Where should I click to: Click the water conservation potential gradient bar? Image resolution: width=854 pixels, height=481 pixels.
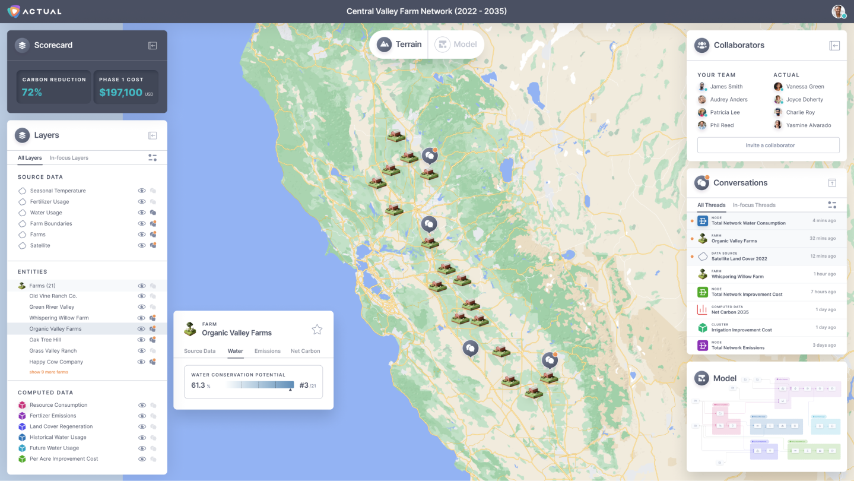(x=260, y=385)
